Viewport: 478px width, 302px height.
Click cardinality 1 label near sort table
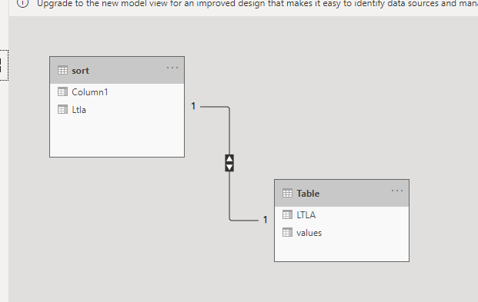click(193, 106)
